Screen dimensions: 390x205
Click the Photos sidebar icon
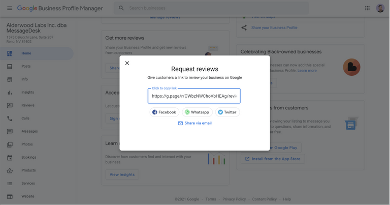click(10, 144)
